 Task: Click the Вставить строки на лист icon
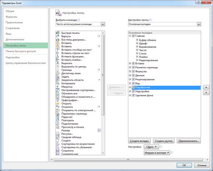tap(58, 53)
